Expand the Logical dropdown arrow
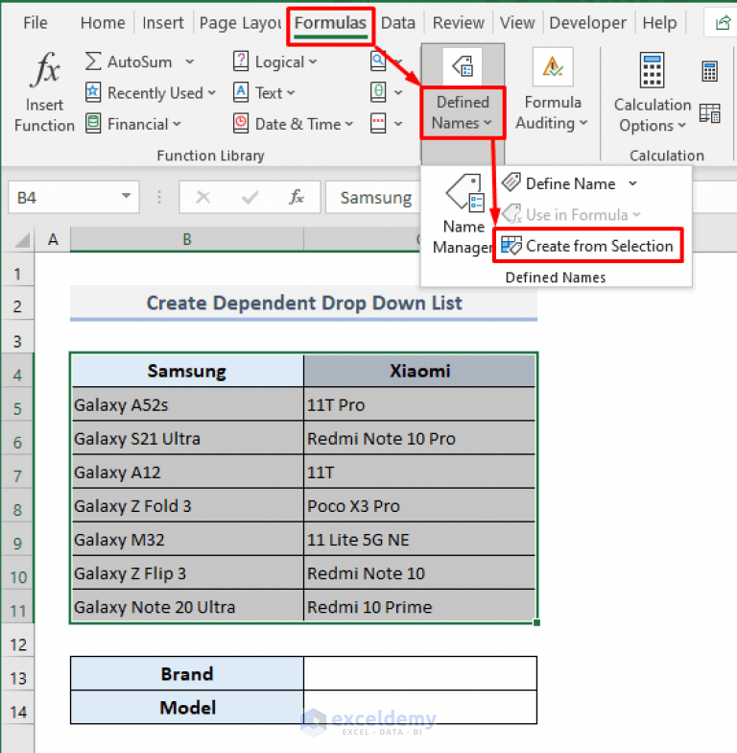Screen dimensions: 737x753 pyautogui.click(x=313, y=61)
